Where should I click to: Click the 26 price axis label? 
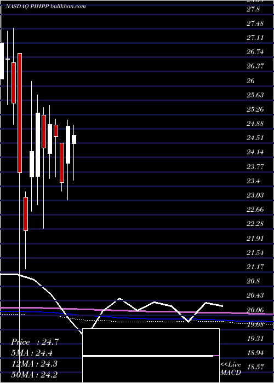click(251, 81)
